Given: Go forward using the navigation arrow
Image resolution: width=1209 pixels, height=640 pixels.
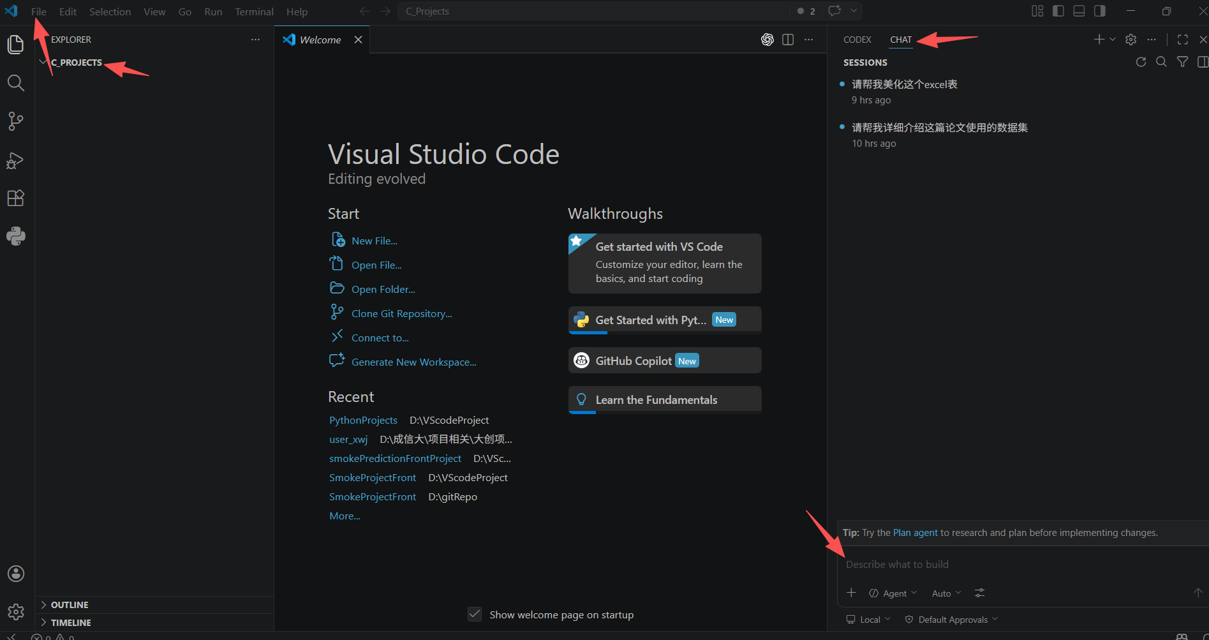Looking at the screenshot, I should (x=385, y=11).
